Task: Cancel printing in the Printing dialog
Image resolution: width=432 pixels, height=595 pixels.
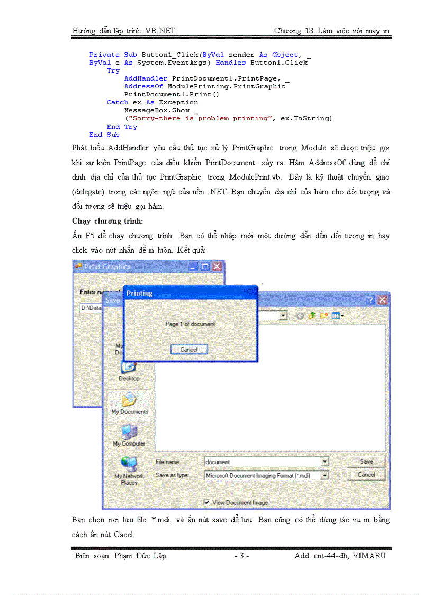Action: tap(189, 349)
